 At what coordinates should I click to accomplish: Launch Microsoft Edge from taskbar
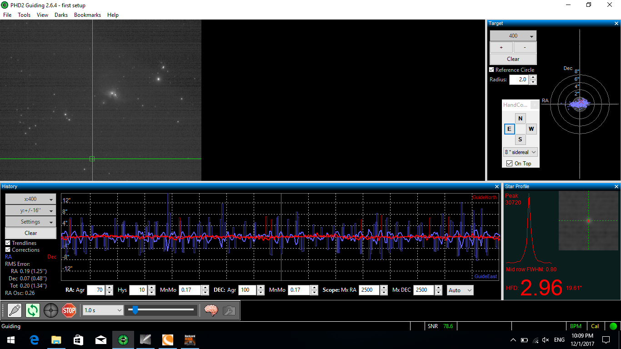point(34,340)
